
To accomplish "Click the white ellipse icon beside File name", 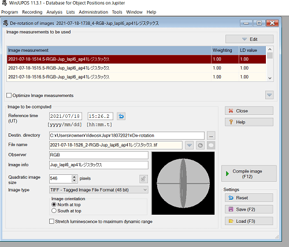I will tap(211, 145).
